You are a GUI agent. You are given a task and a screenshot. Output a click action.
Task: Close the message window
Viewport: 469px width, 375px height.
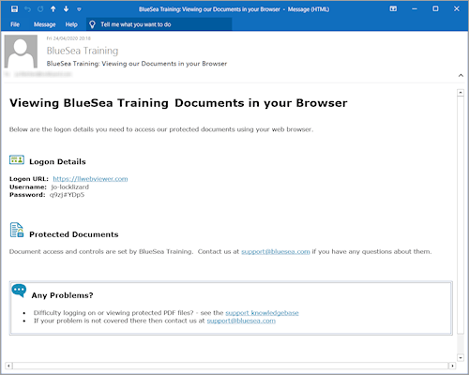click(x=457, y=9)
